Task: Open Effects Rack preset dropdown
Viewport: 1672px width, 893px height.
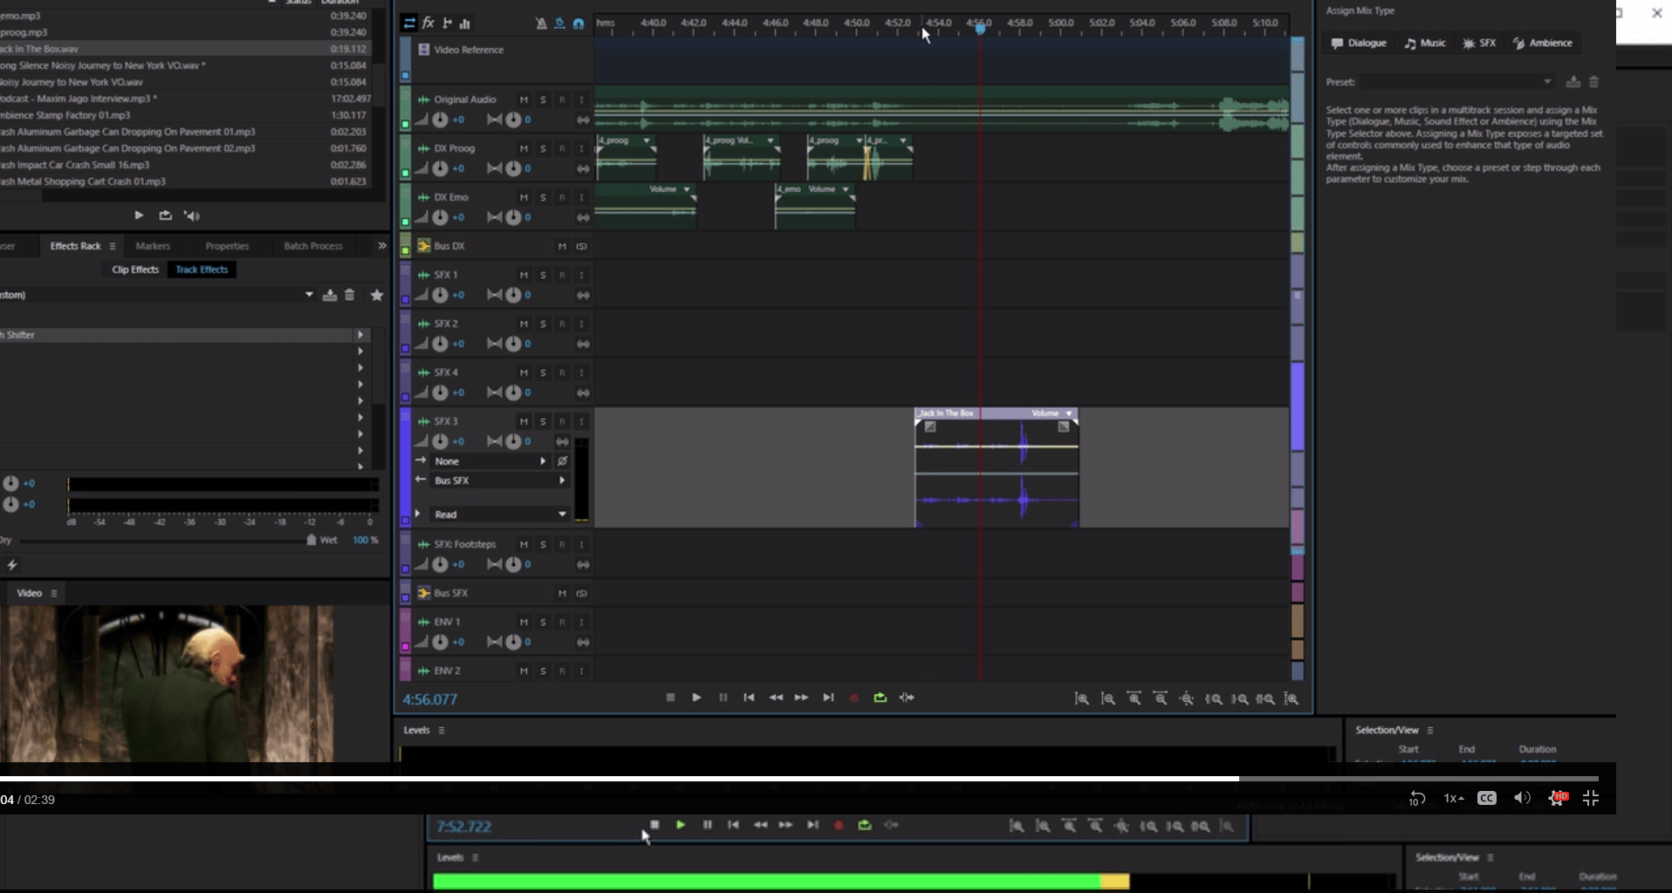Action: pos(309,295)
